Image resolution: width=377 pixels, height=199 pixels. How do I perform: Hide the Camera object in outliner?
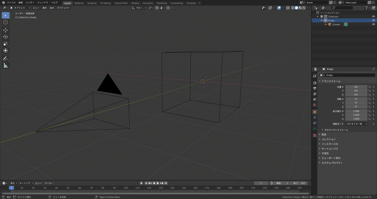[374, 24]
